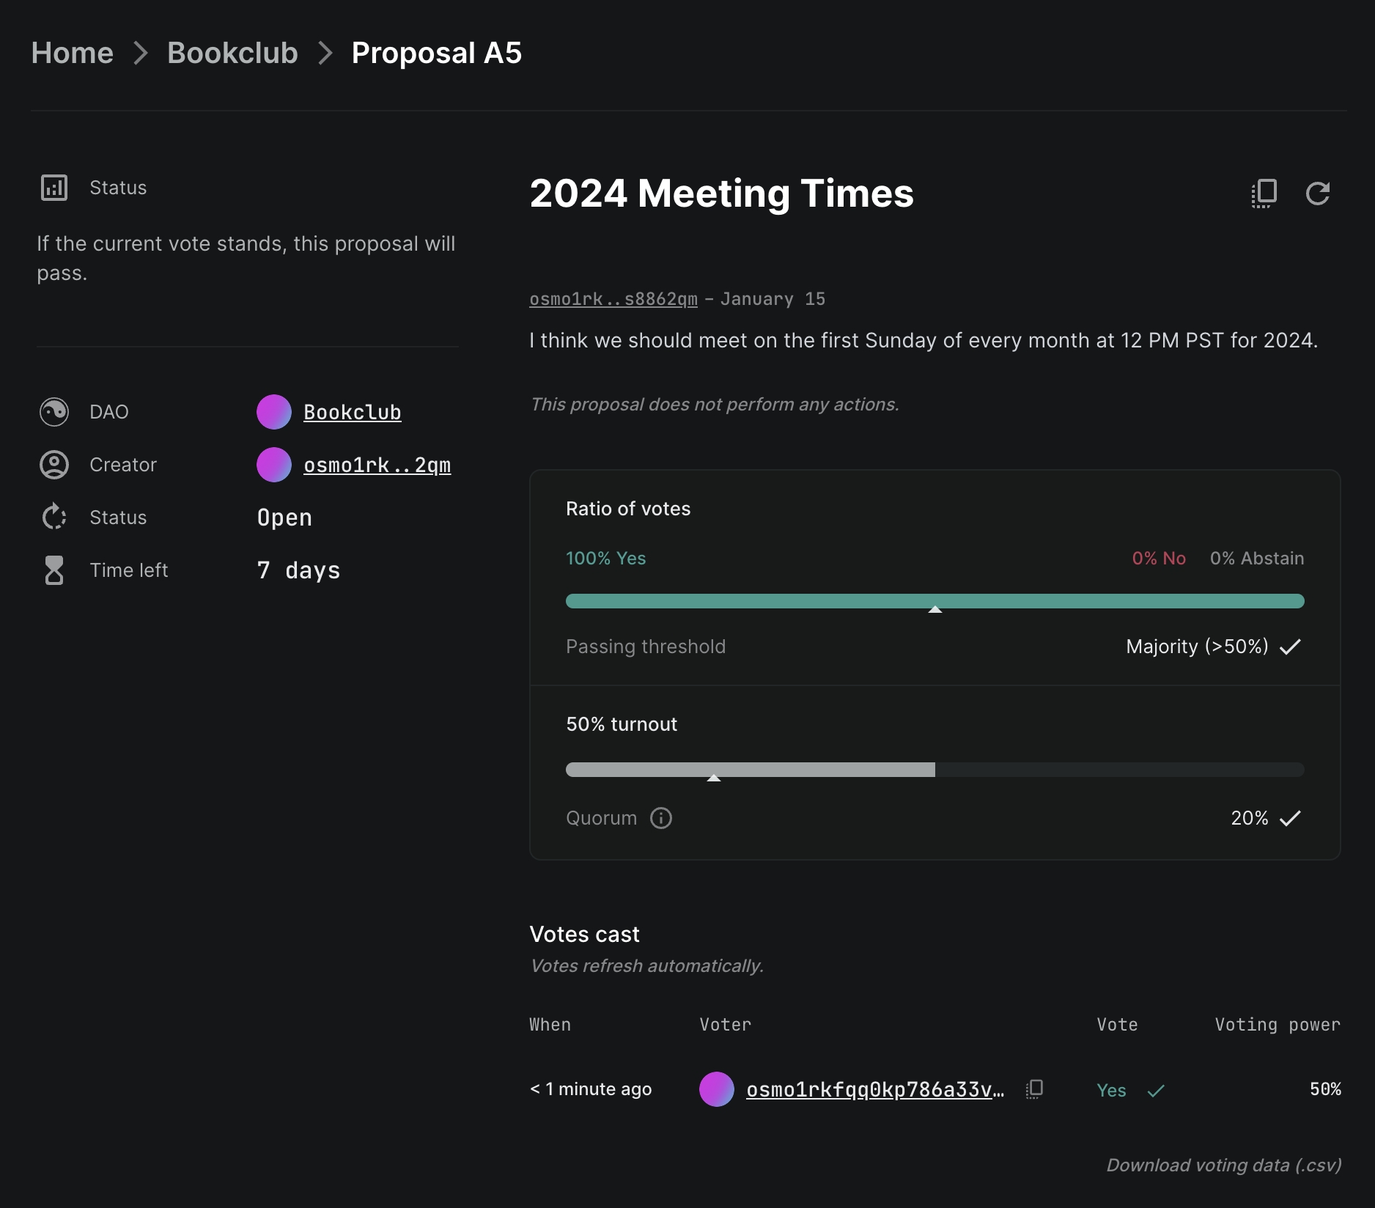Open the Bookclub DAO link
Screen dimensions: 1375x1208
352,412
